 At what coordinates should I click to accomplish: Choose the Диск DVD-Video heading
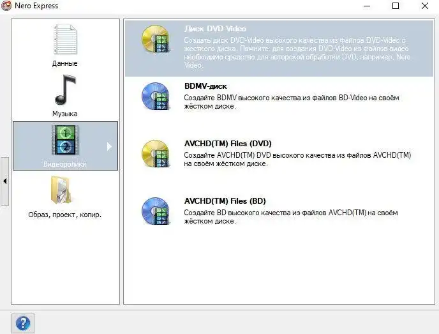215,29
